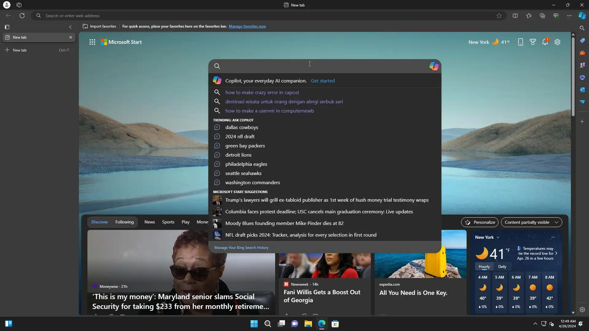Collapse the vertical tabs pane

[x=70, y=27]
